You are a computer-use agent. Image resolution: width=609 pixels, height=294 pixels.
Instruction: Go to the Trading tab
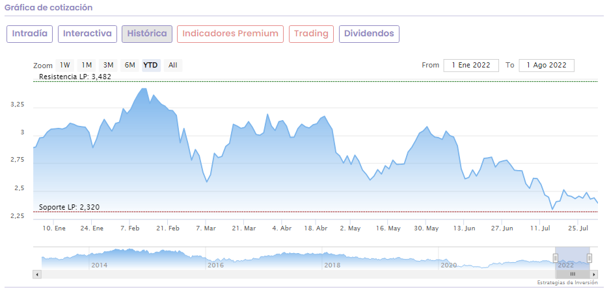[x=311, y=34]
